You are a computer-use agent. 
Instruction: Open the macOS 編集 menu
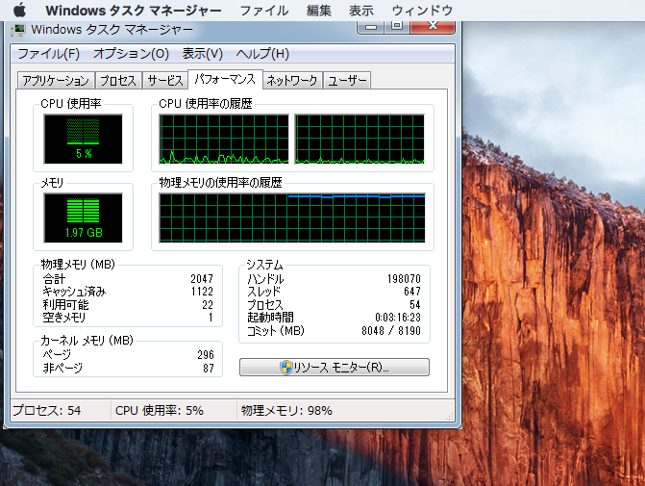click(x=319, y=11)
